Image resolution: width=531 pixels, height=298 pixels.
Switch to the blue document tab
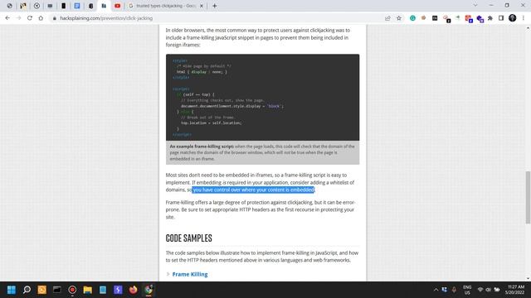pos(77,6)
